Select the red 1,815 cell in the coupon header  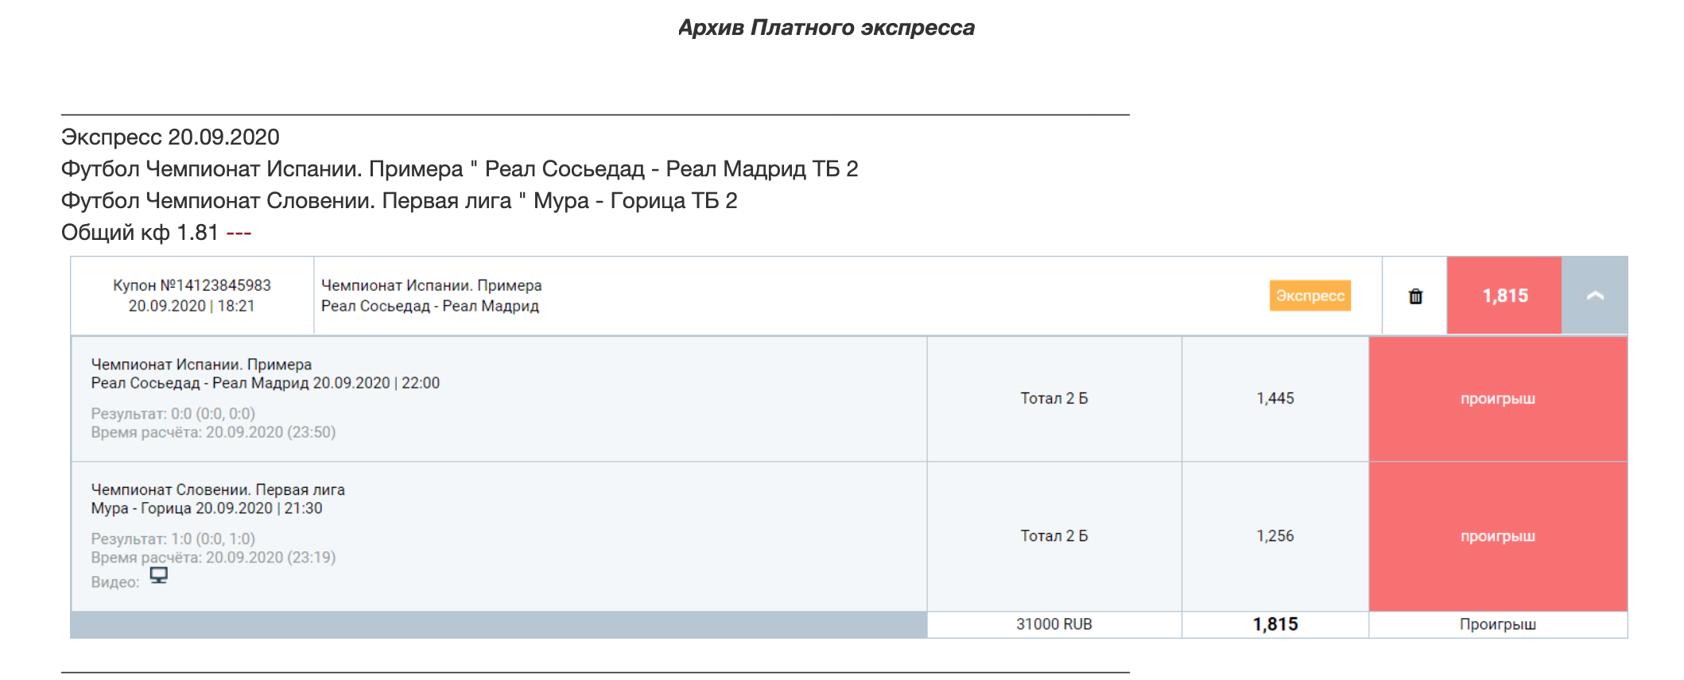[x=1504, y=296]
